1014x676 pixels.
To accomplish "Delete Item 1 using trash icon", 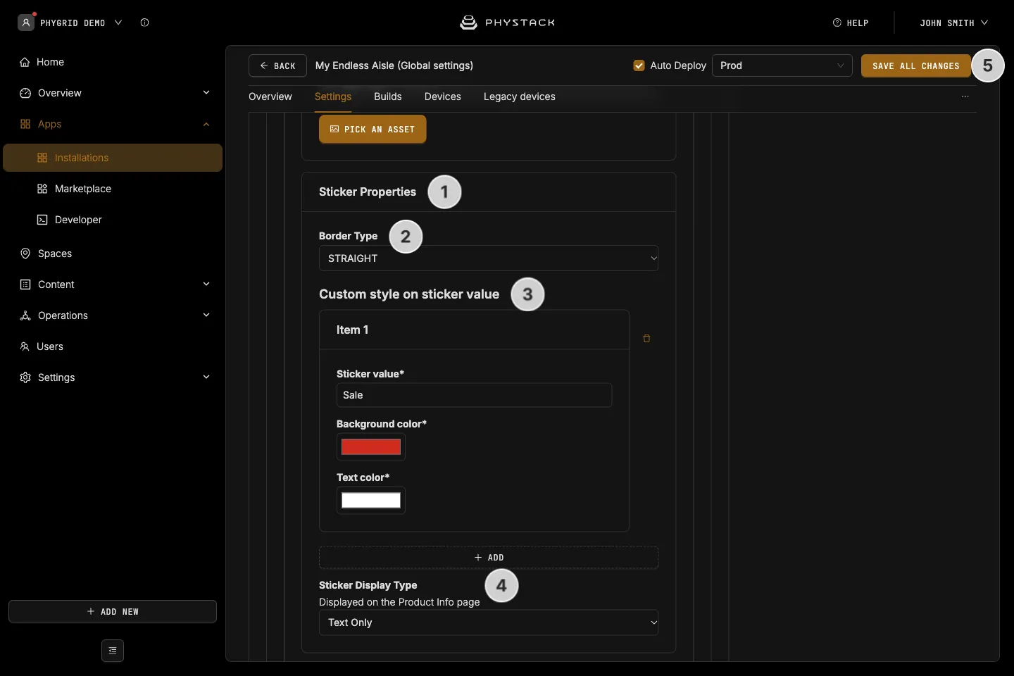I will [646, 339].
